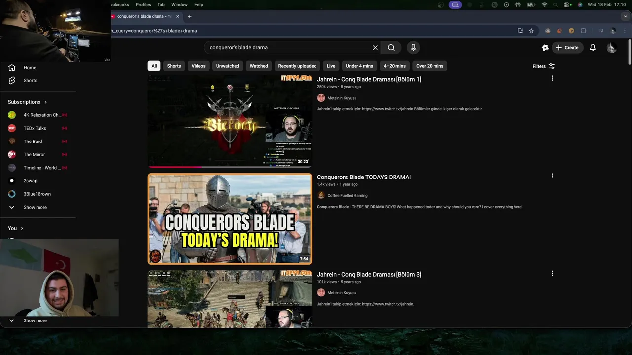The width and height of the screenshot is (632, 355).
Task: Select the 4–20 mins chip
Action: [395, 66]
